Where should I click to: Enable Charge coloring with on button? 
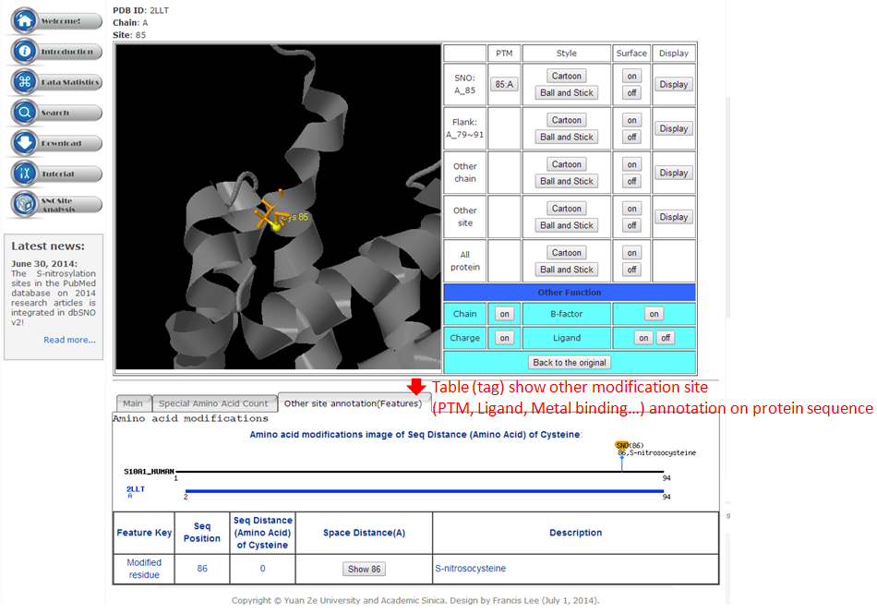[x=504, y=338]
